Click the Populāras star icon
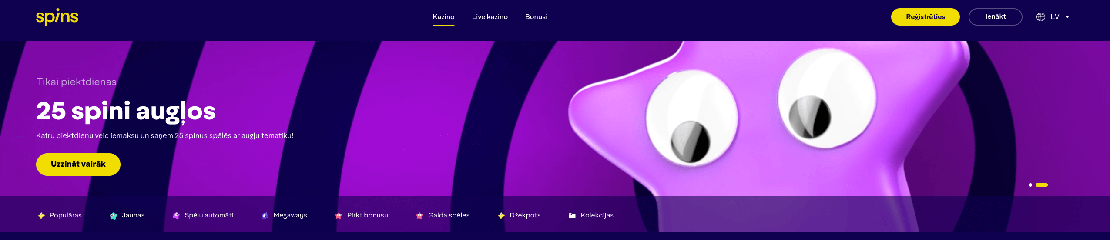1110x240 pixels. (41, 215)
